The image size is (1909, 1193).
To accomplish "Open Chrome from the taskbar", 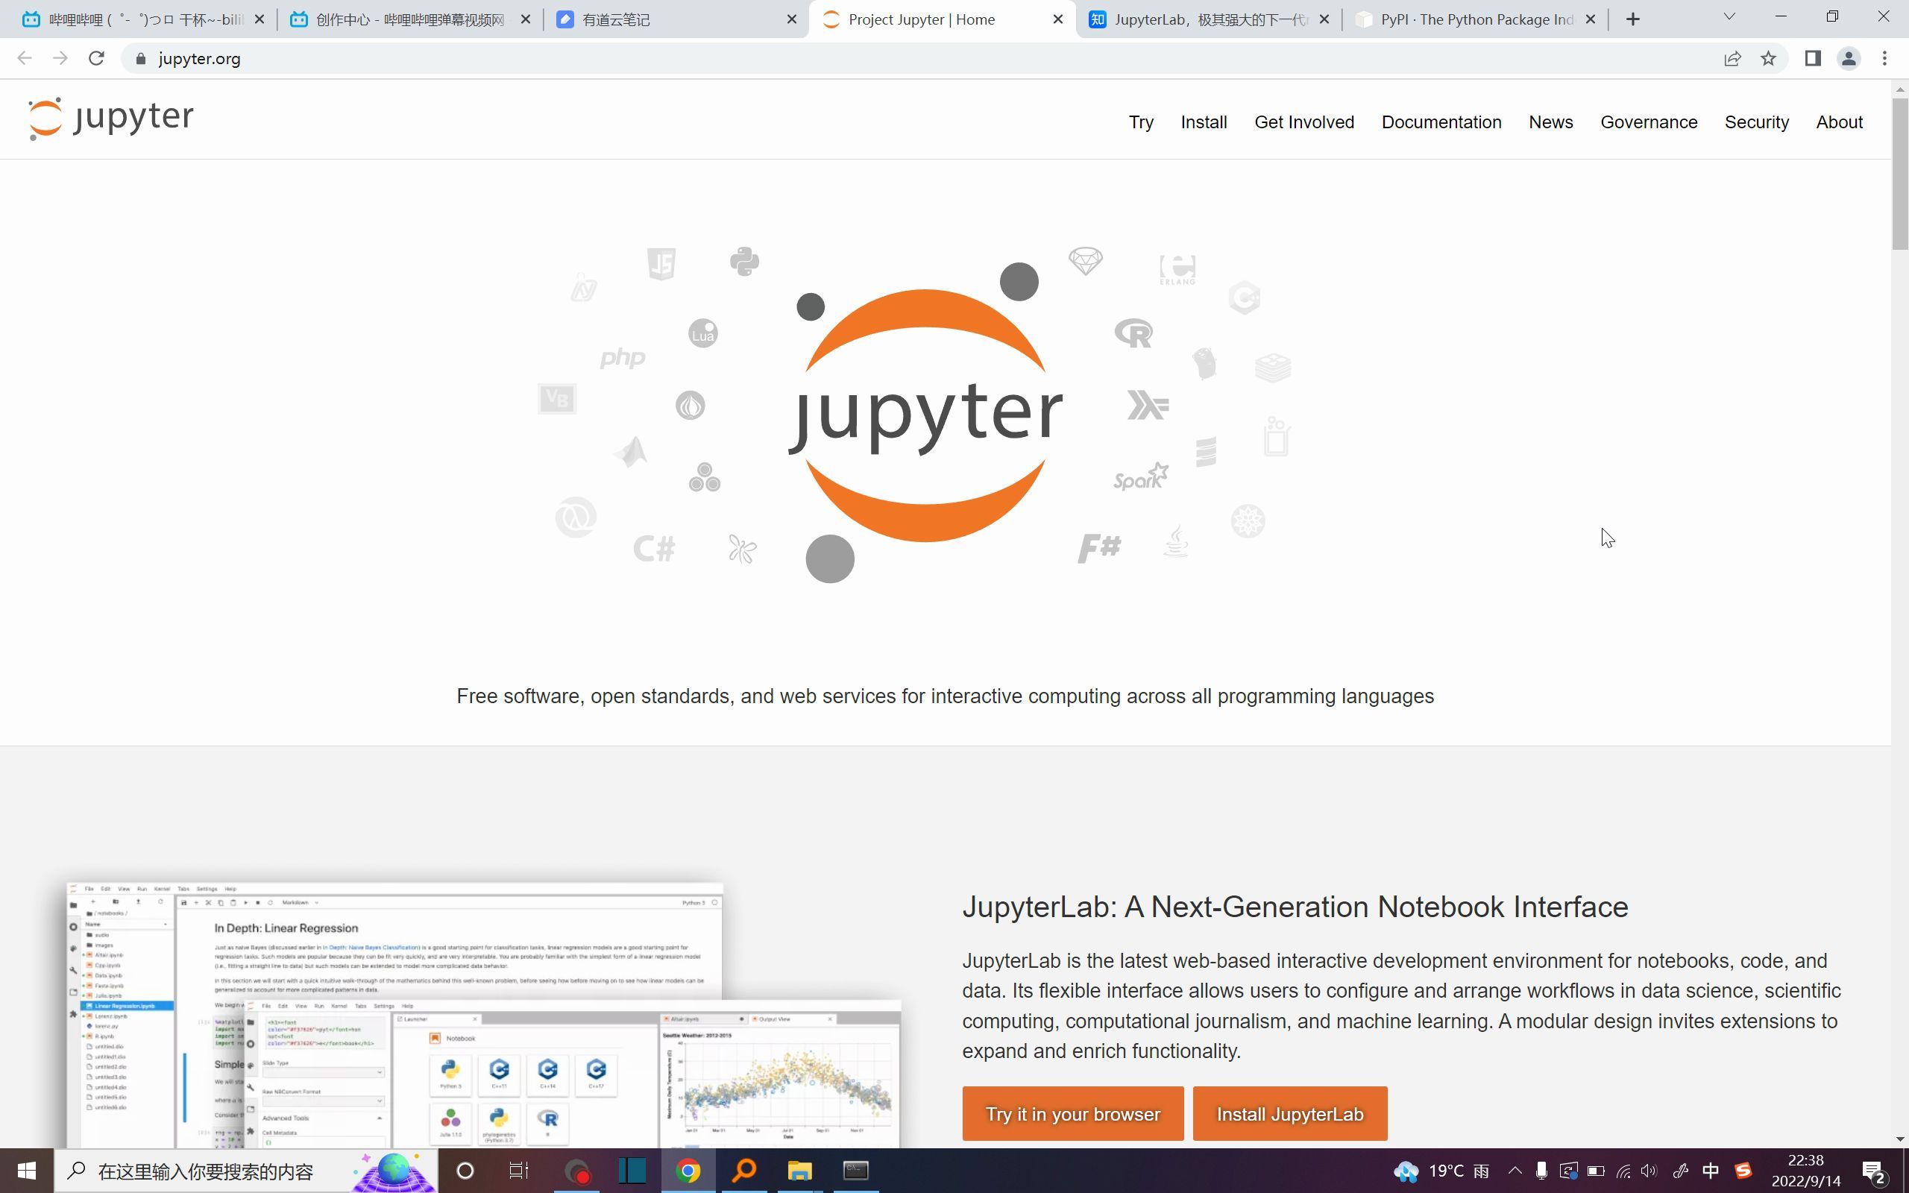I will [x=690, y=1170].
